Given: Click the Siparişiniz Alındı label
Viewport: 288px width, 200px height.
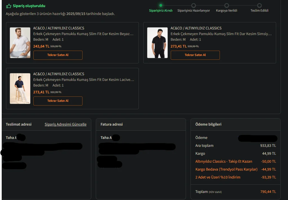Looking at the screenshot, I should (161, 10).
